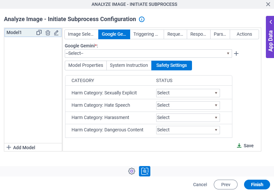This screenshot has width=274, height=192.
Task: Delete Model1 with the trash icon
Action: pyautogui.click(x=48, y=32)
